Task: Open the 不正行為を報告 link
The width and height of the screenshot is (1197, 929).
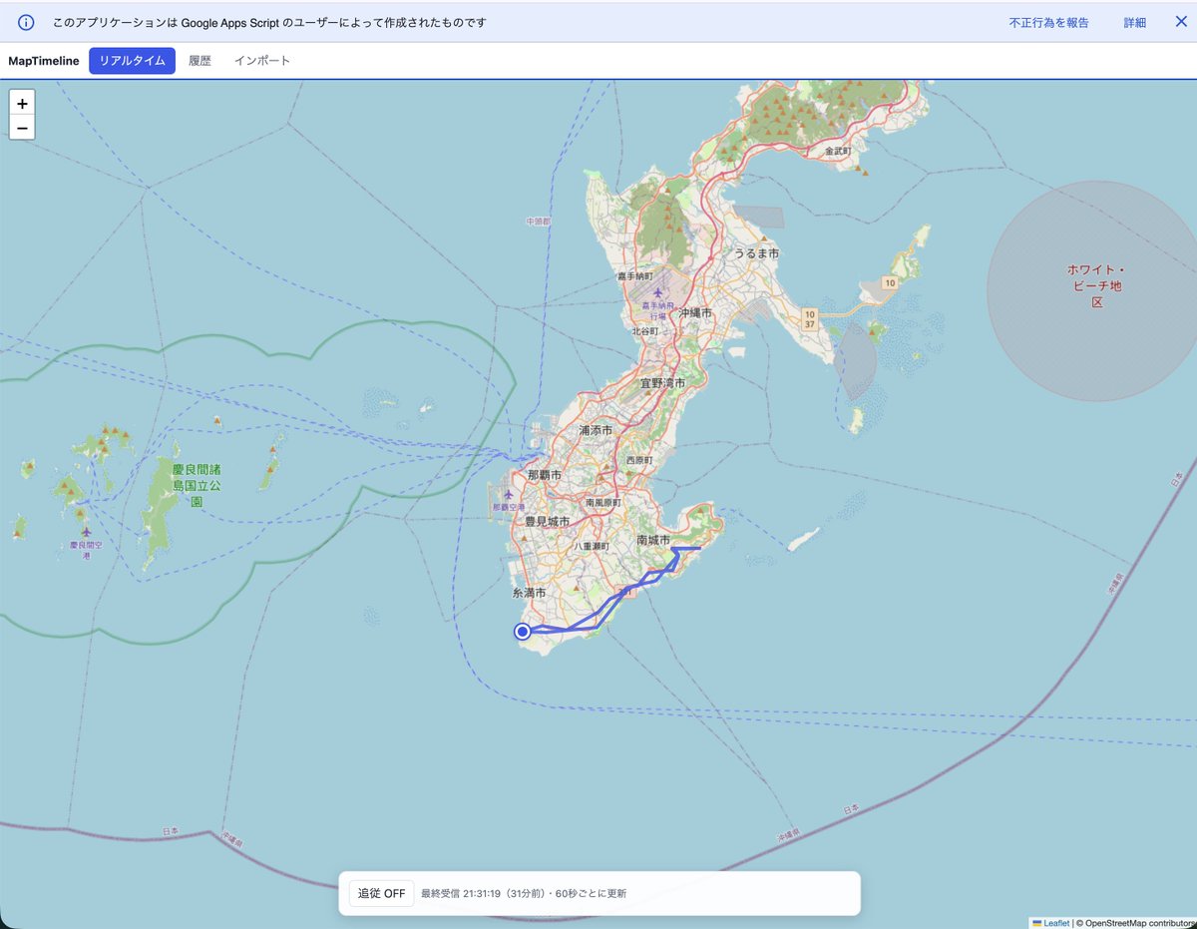Action: (x=1048, y=22)
